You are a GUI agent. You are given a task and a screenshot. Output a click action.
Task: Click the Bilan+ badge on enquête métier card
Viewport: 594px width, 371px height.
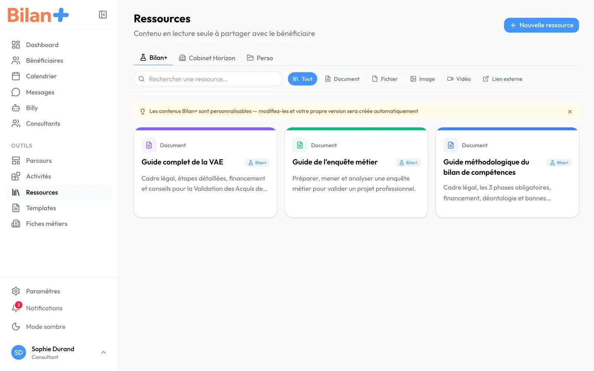coord(408,162)
